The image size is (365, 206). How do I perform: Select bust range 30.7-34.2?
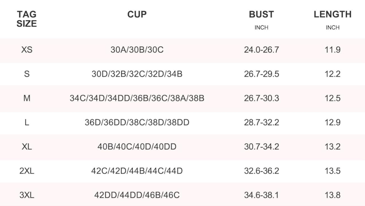click(x=261, y=147)
